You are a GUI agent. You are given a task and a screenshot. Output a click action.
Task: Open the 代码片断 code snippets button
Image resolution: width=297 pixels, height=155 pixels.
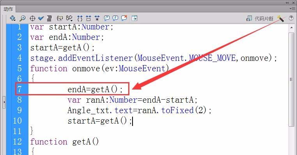point(260,19)
